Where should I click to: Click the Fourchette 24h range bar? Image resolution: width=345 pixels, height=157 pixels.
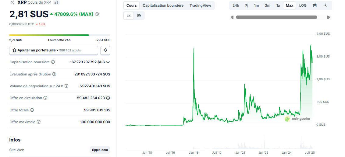click(x=60, y=35)
